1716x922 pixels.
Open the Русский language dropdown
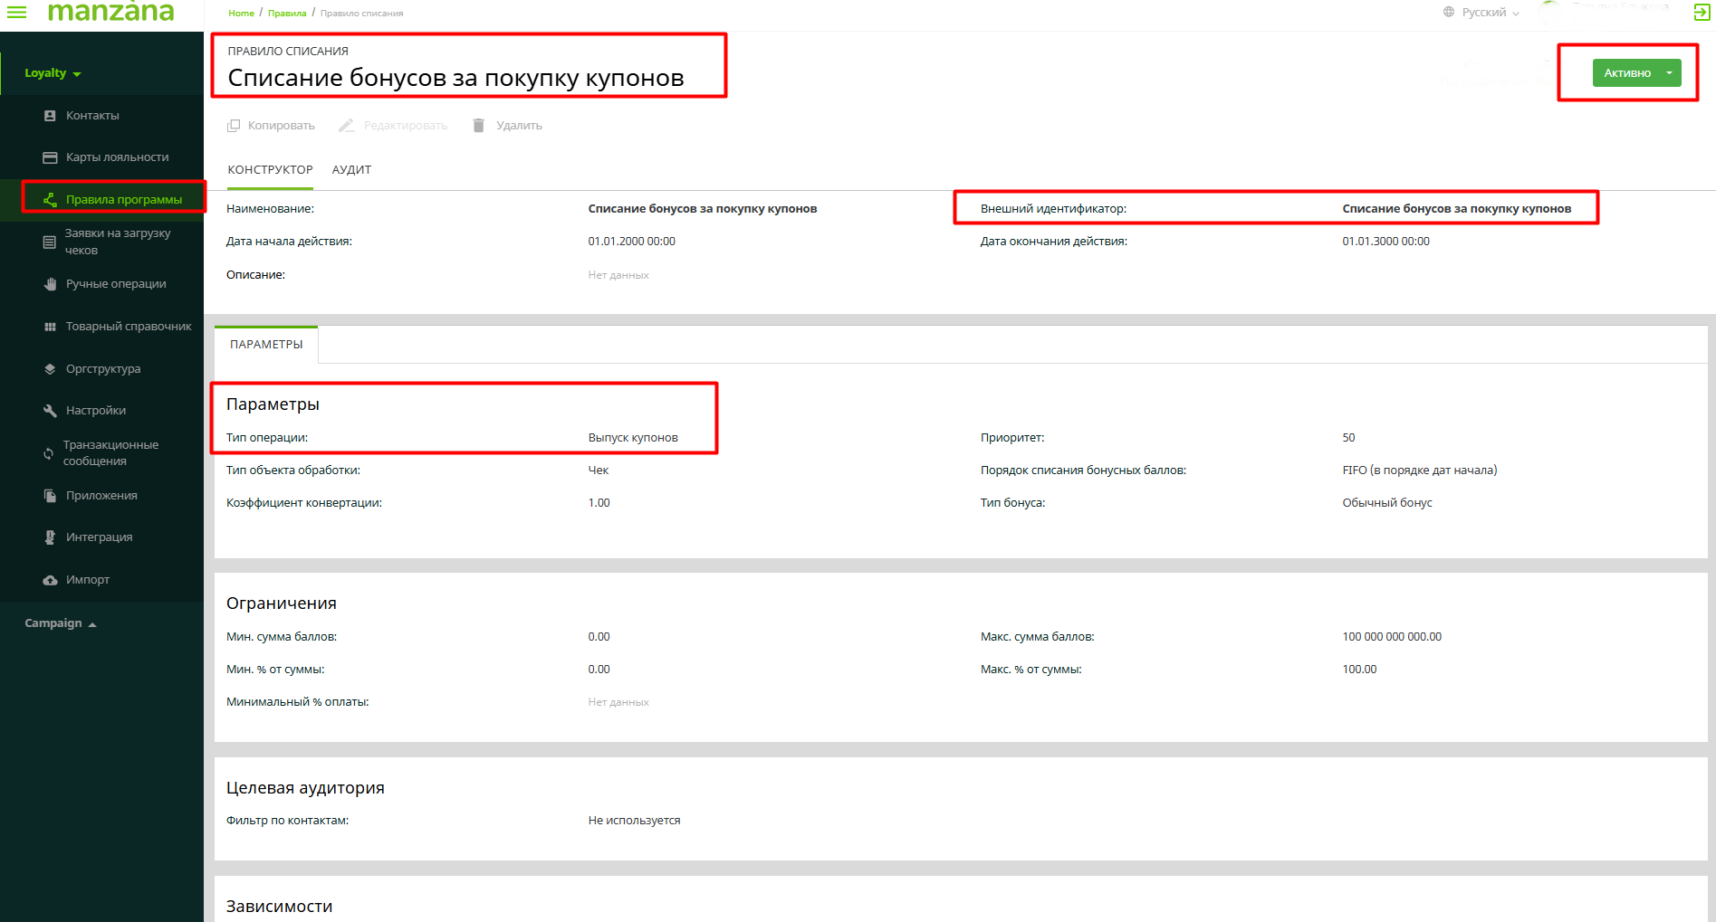coord(1482,13)
